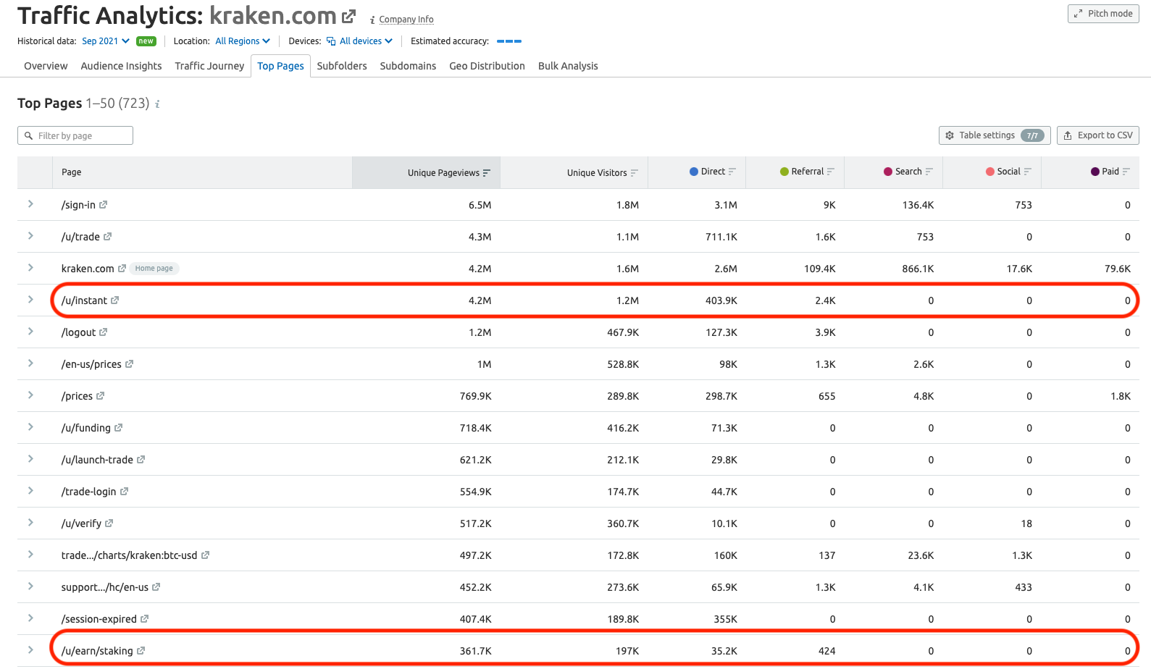This screenshot has height=669, width=1151.
Task: Switch to the Audience Insights tab
Action: tap(121, 66)
